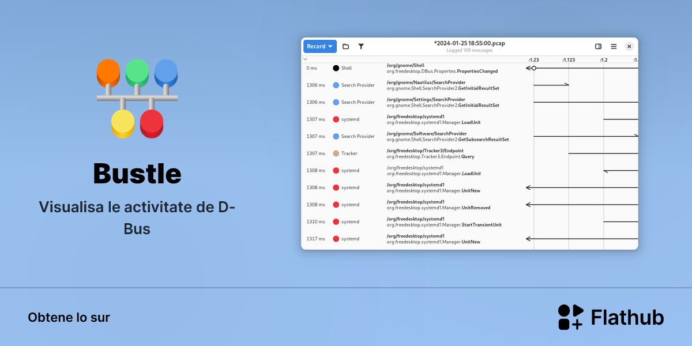
Task: Open the Record button's dropdown arrow
Action: (330, 46)
